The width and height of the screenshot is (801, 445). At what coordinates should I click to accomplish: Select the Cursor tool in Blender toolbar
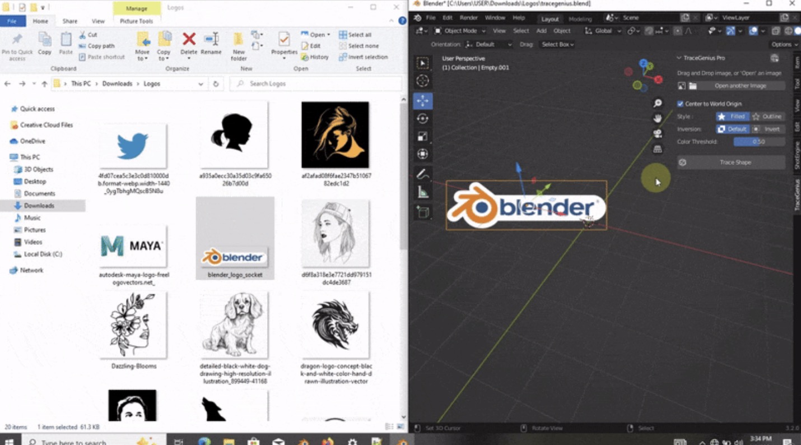(x=422, y=81)
